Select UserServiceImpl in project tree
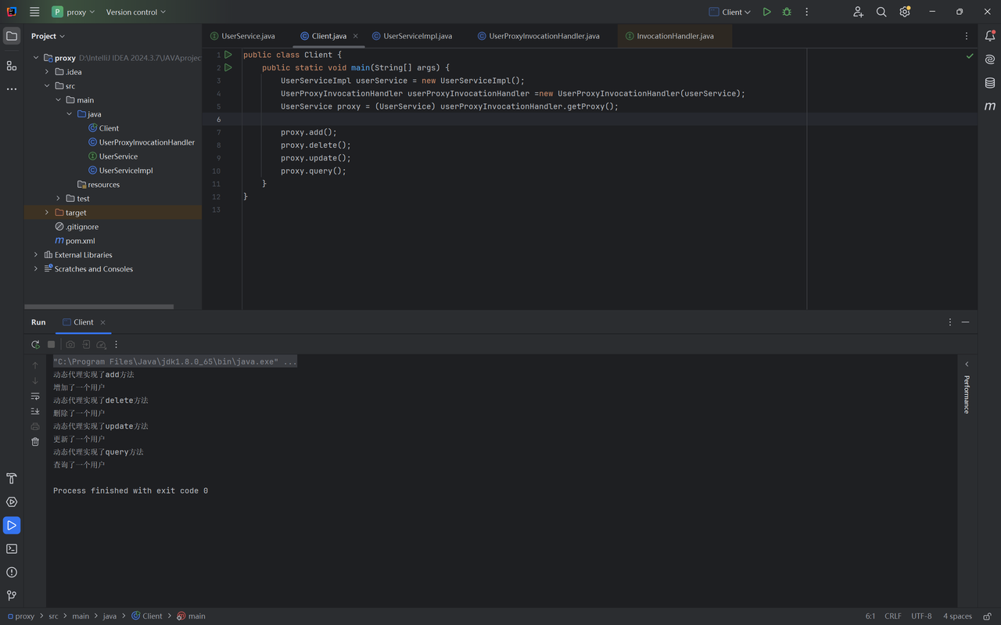 click(125, 171)
